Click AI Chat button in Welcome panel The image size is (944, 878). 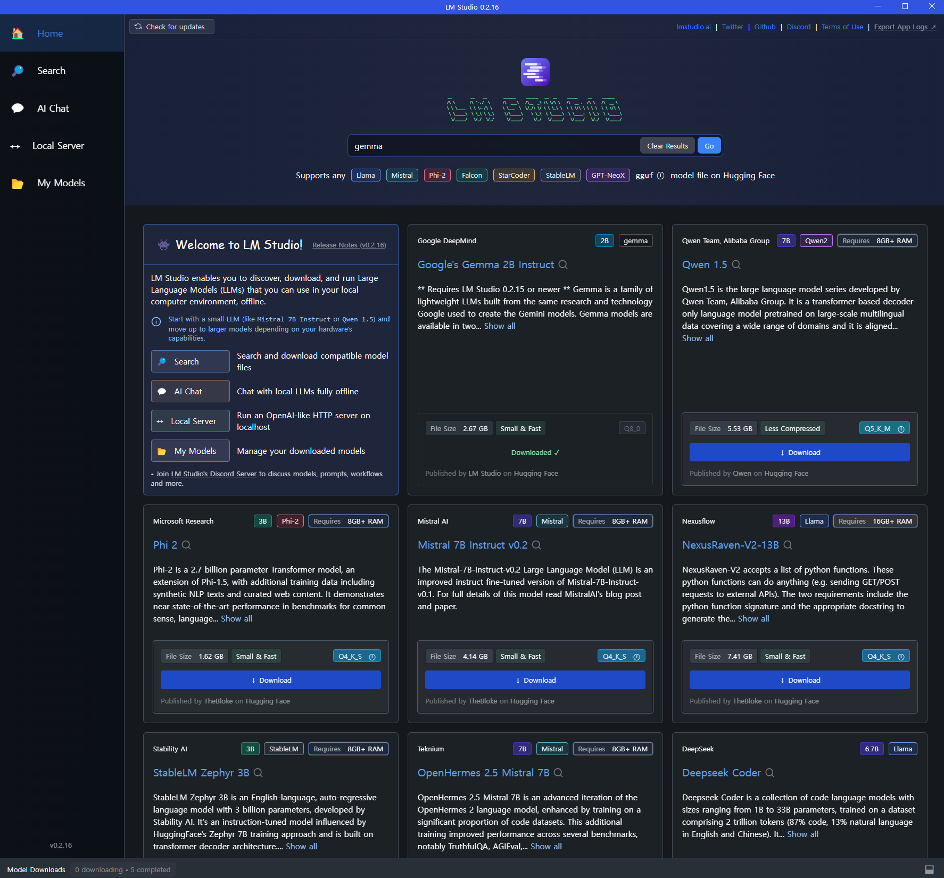tap(191, 391)
